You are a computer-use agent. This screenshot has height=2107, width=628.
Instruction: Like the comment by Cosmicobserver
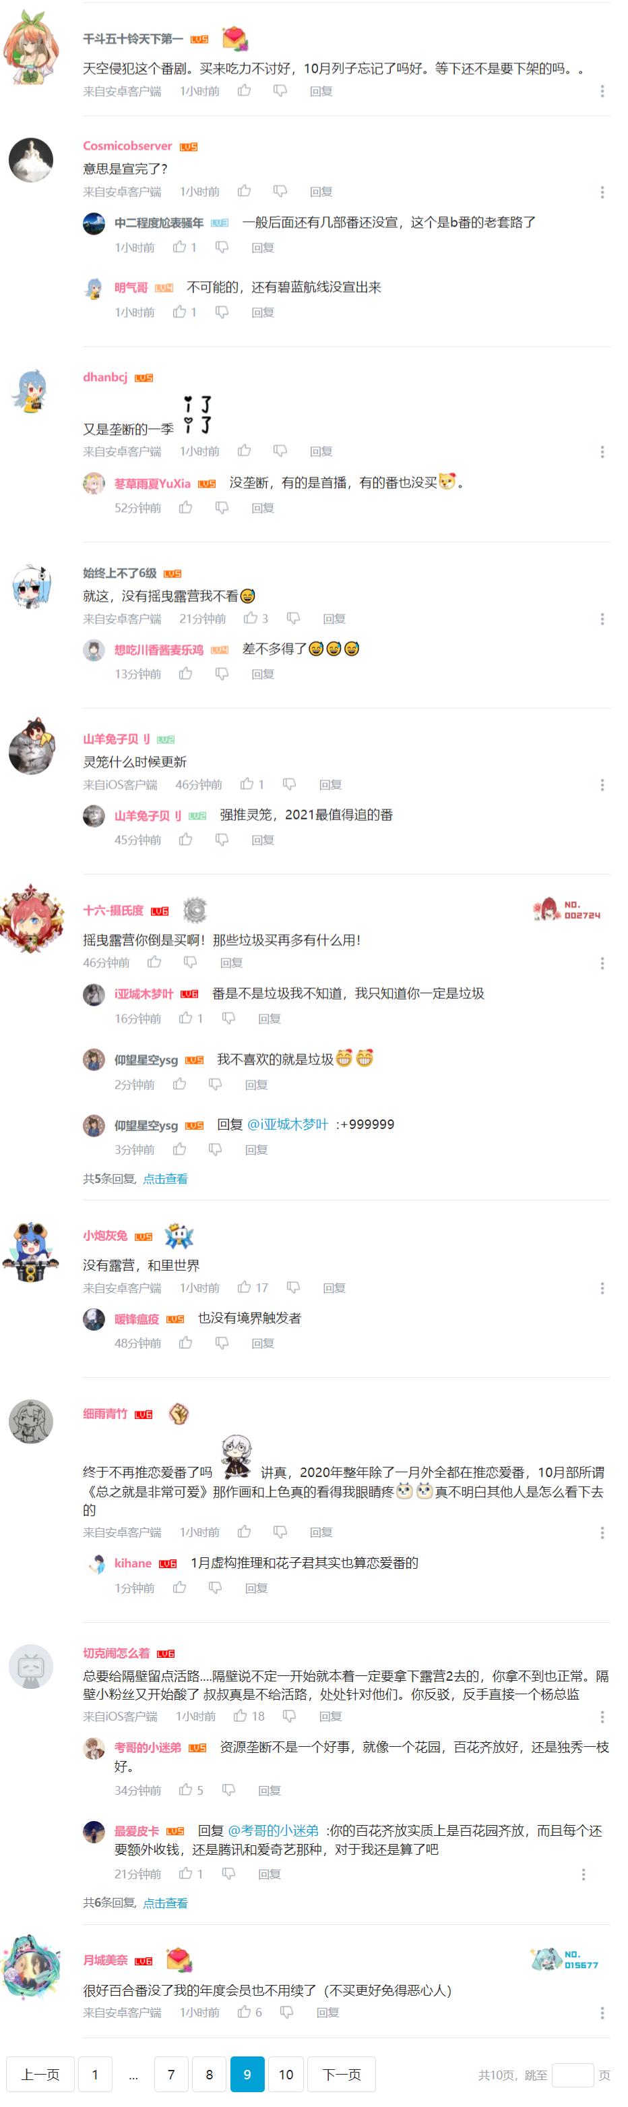click(243, 192)
